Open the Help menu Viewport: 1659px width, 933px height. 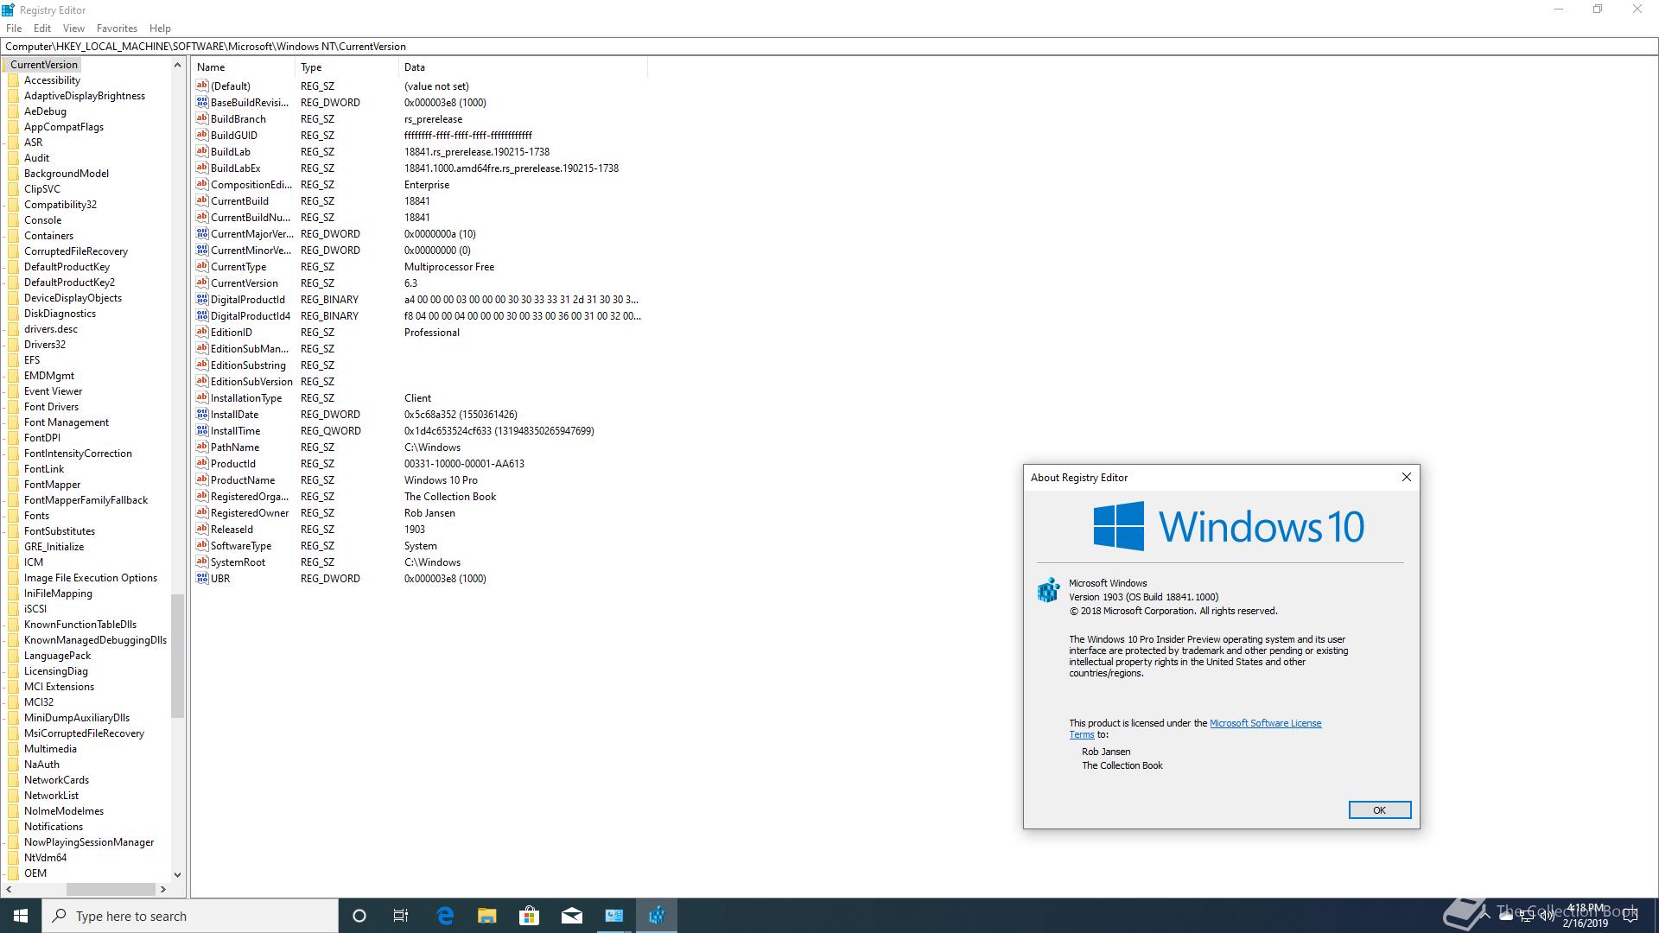pos(160,29)
